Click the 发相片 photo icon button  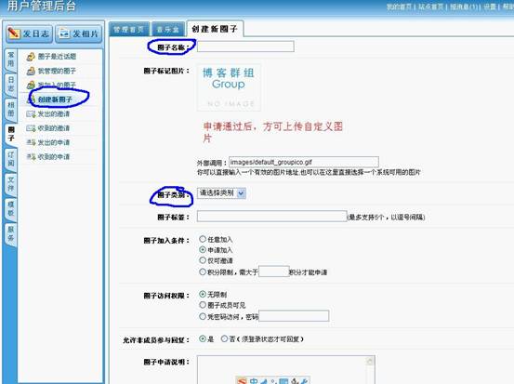click(79, 33)
